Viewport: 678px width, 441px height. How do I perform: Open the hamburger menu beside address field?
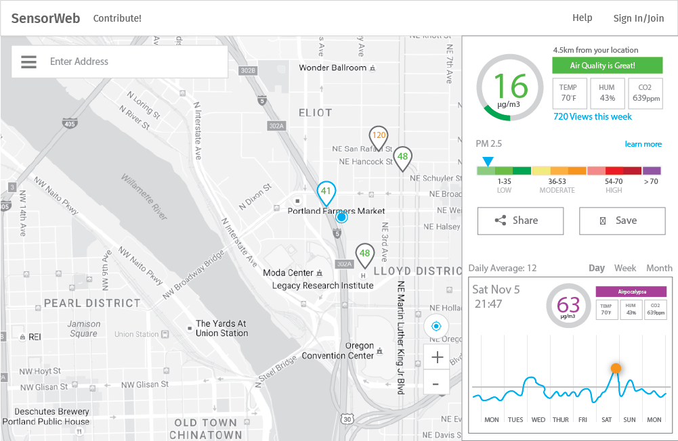coord(28,62)
